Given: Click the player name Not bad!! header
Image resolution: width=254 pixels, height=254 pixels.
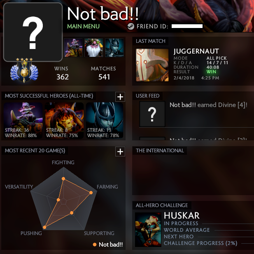Looking at the screenshot, I should (103, 14).
